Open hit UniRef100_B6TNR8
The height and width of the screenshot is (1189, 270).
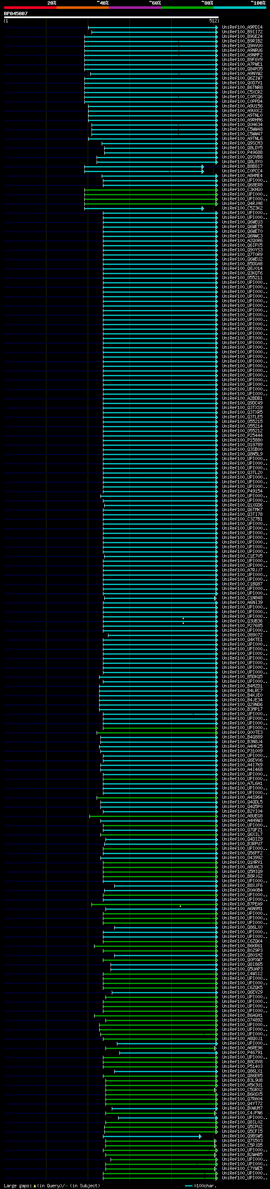[x=242, y=88]
